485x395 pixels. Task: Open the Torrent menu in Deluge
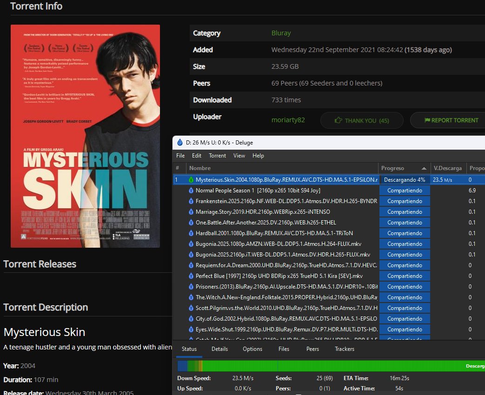(x=217, y=156)
